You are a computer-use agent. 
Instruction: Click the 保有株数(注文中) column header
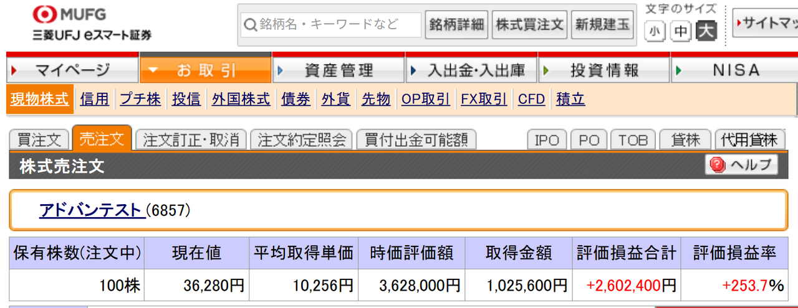77,253
